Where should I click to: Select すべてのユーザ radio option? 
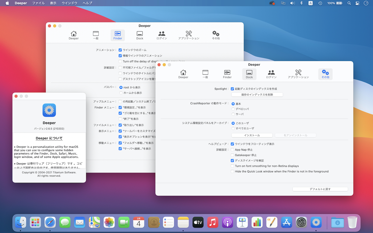[233, 128]
